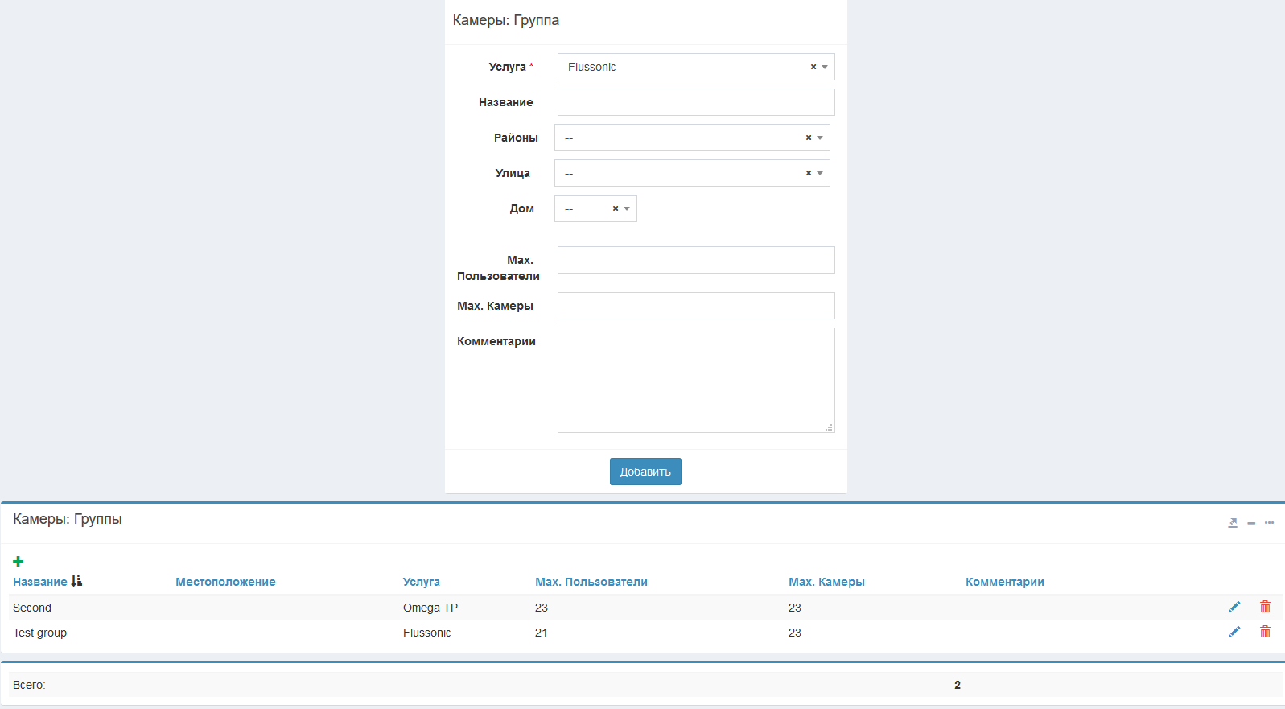The width and height of the screenshot is (1285, 709).
Task: Click the export icon in groups panel header
Action: (1232, 523)
